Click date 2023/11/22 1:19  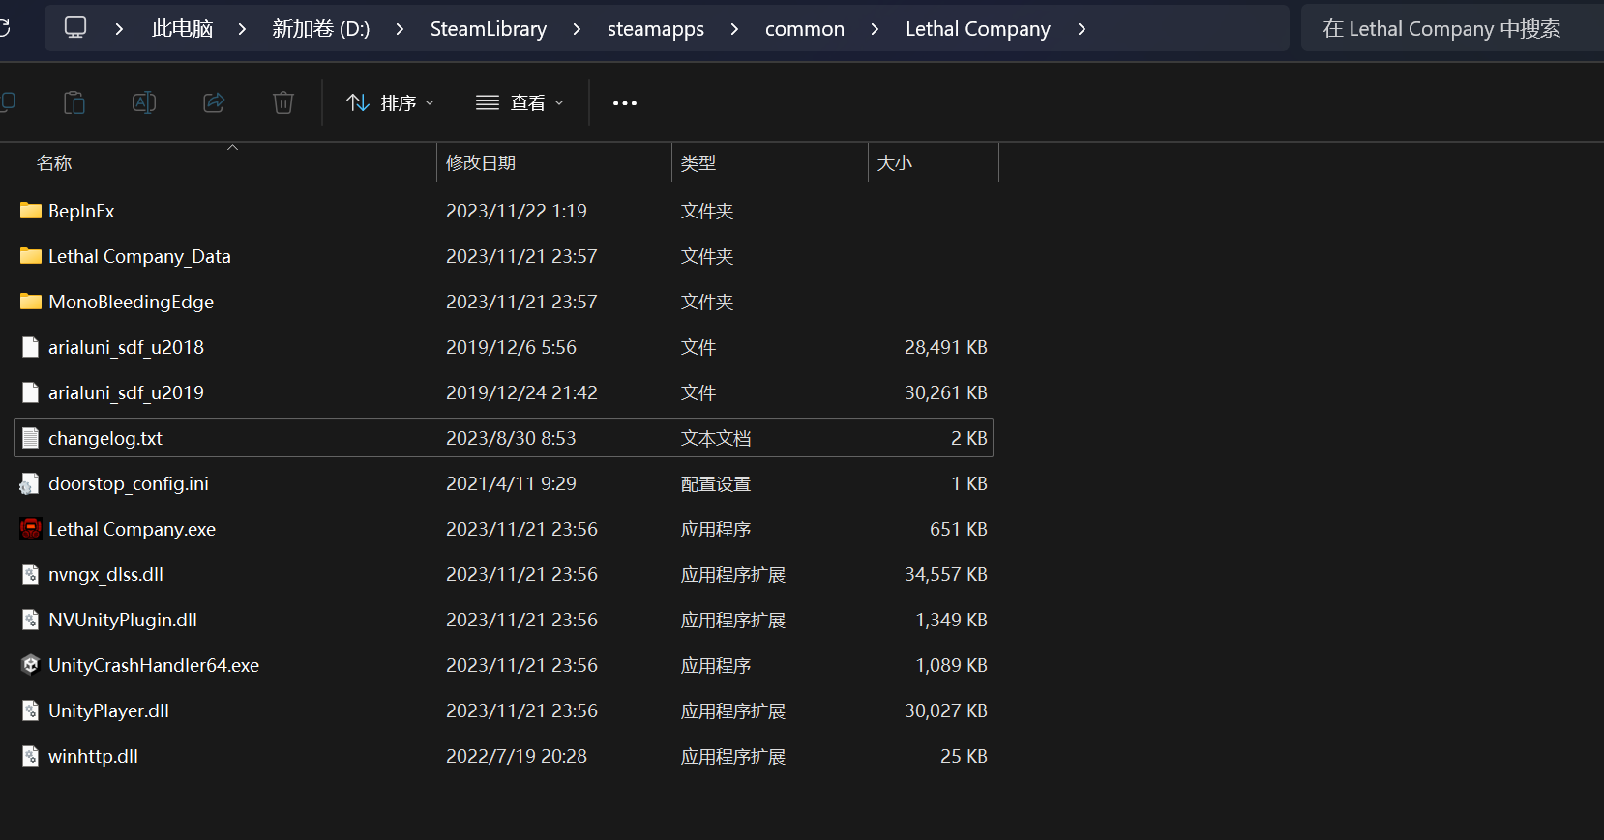pyautogui.click(x=517, y=211)
